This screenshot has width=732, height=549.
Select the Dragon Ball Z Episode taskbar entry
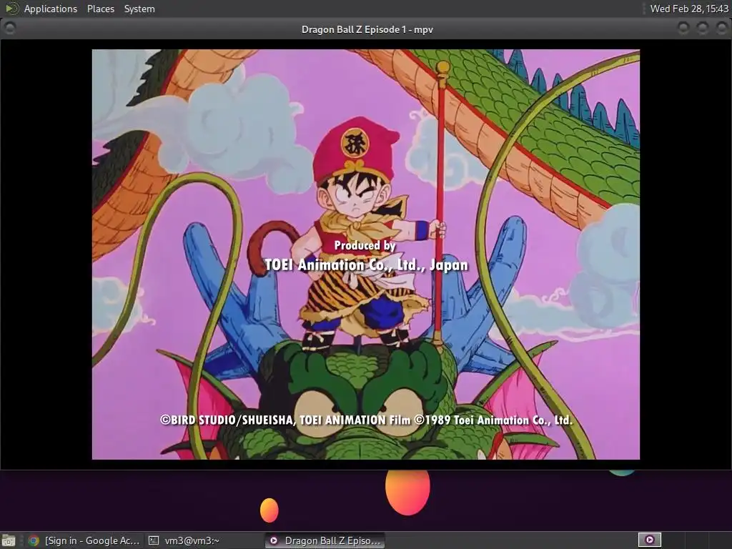(325, 540)
